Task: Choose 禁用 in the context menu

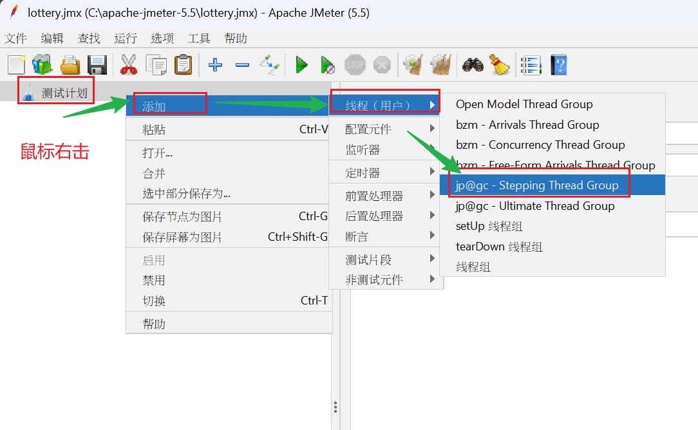Action: point(229,281)
